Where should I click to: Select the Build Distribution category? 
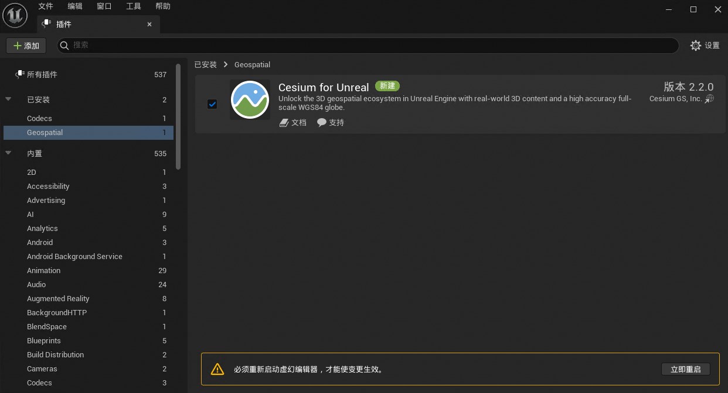[x=90, y=354]
